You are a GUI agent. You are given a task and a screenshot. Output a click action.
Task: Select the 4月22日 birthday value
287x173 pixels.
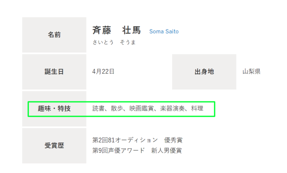(103, 71)
